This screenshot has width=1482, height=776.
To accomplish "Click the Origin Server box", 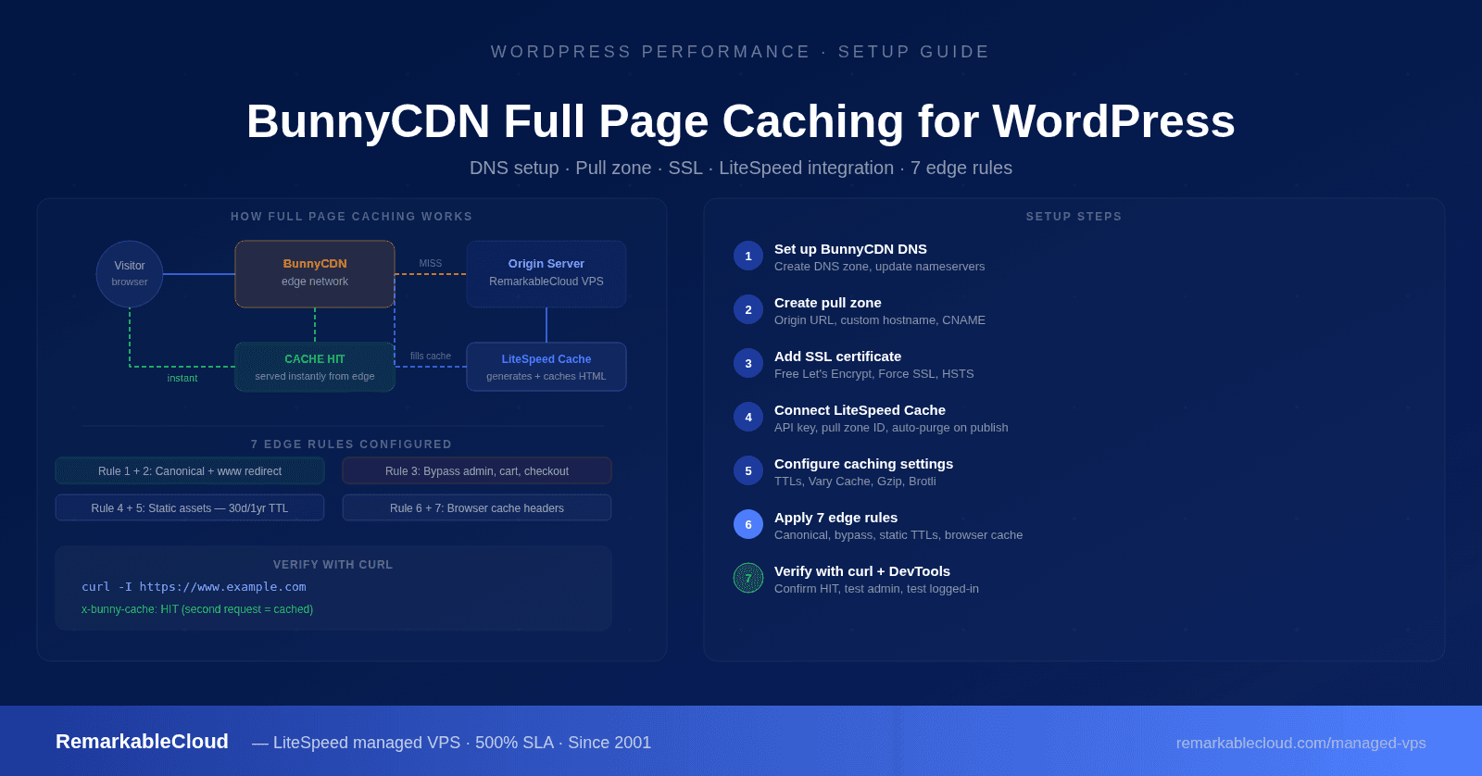I will click(x=546, y=274).
